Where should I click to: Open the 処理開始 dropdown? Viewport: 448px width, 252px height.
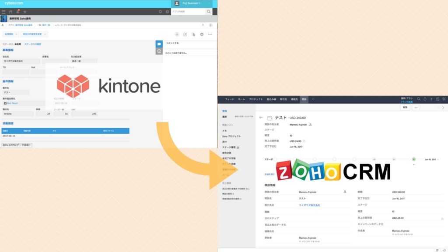11,34
